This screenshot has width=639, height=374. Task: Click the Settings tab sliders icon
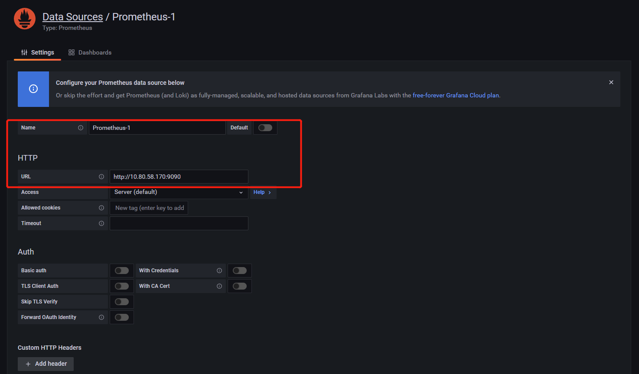point(24,52)
